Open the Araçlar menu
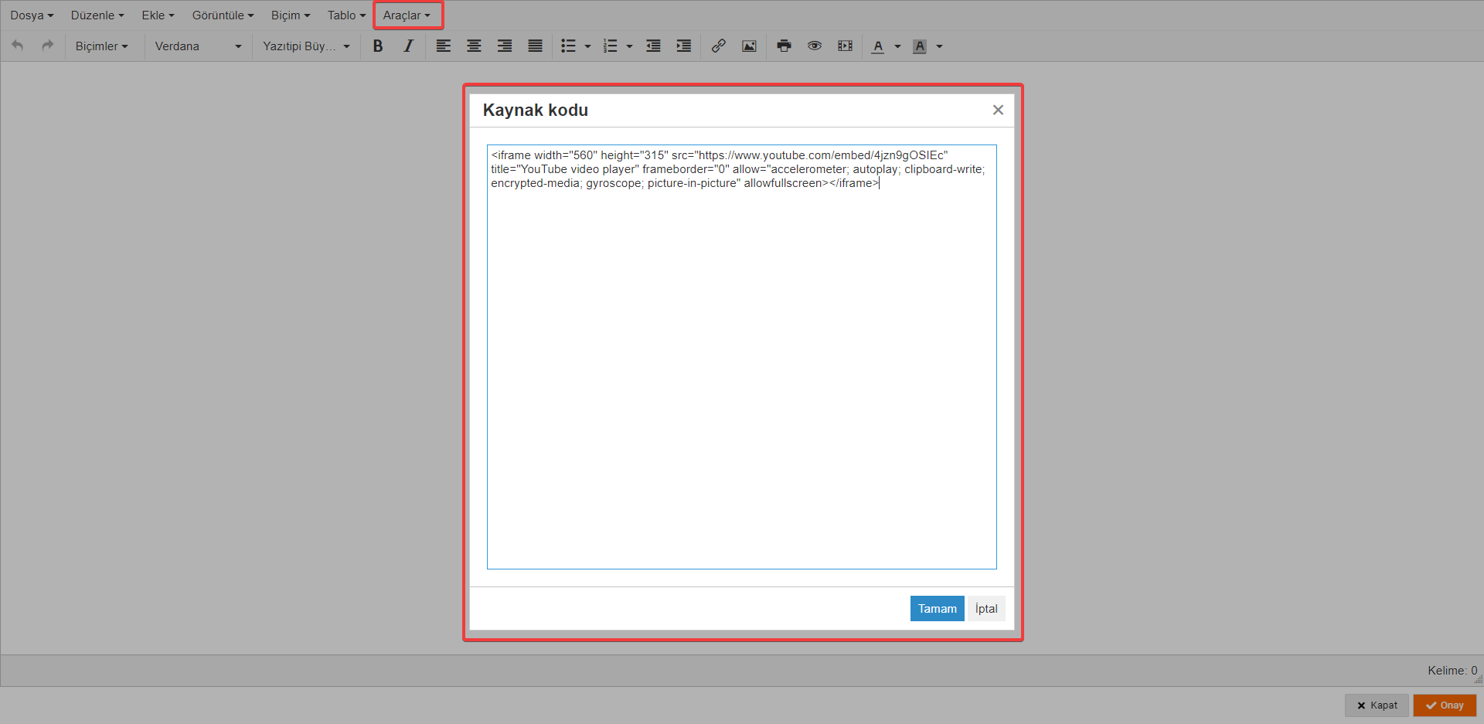The image size is (1484, 724). 407,15
